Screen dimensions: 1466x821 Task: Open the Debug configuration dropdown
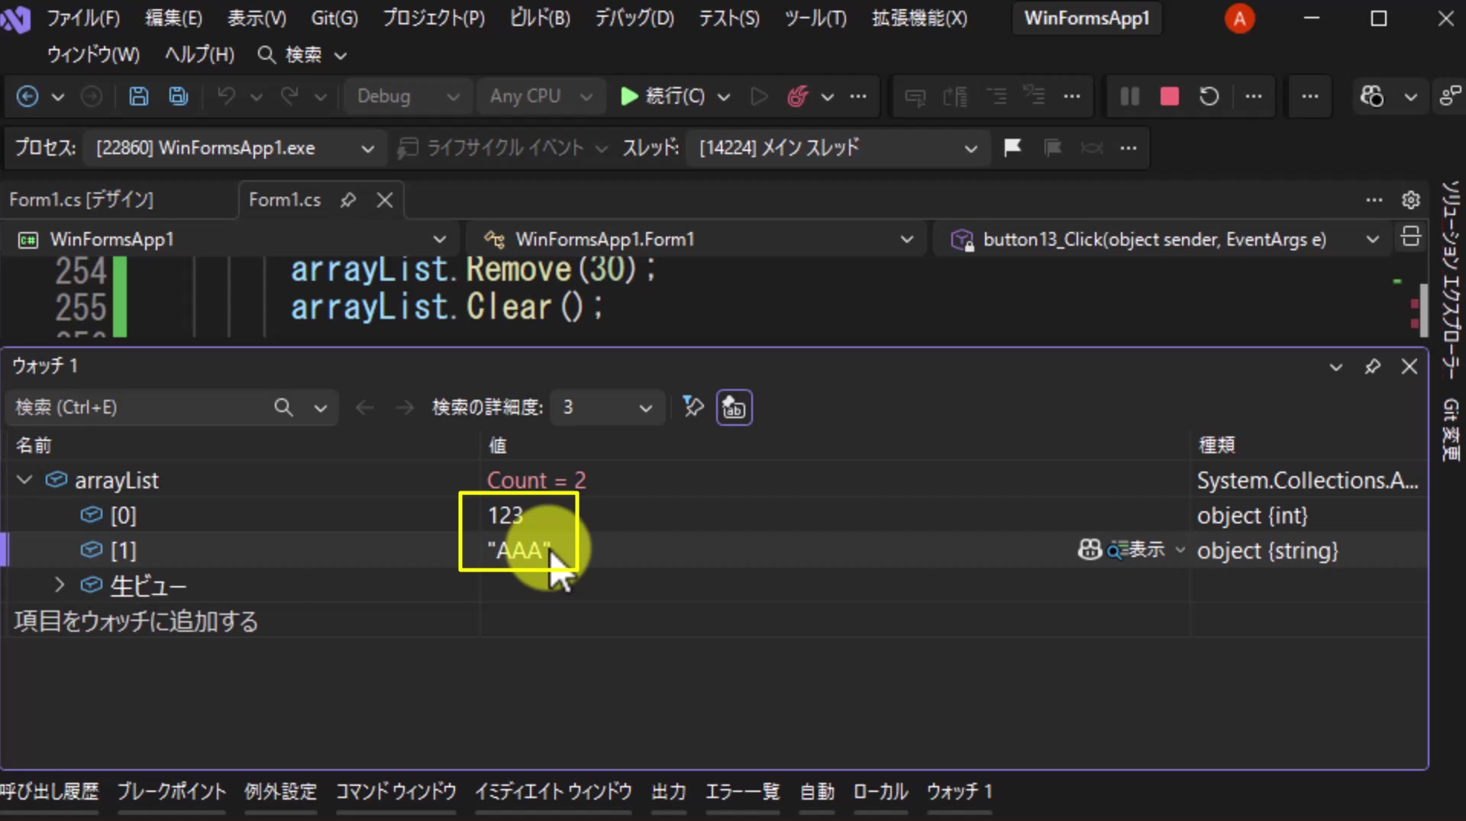point(407,96)
